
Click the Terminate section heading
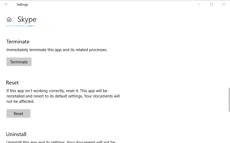[18, 42]
